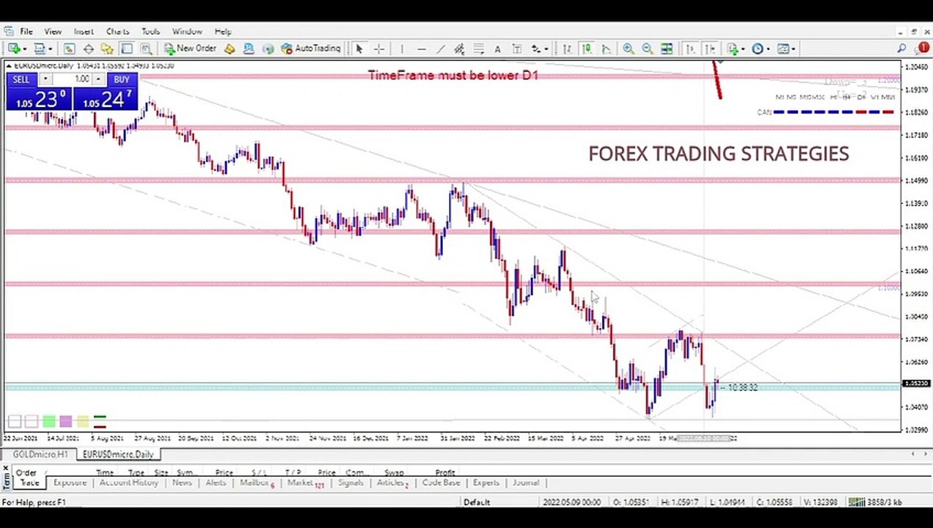Open the Help menu
The width and height of the screenshot is (933, 528).
click(x=223, y=32)
